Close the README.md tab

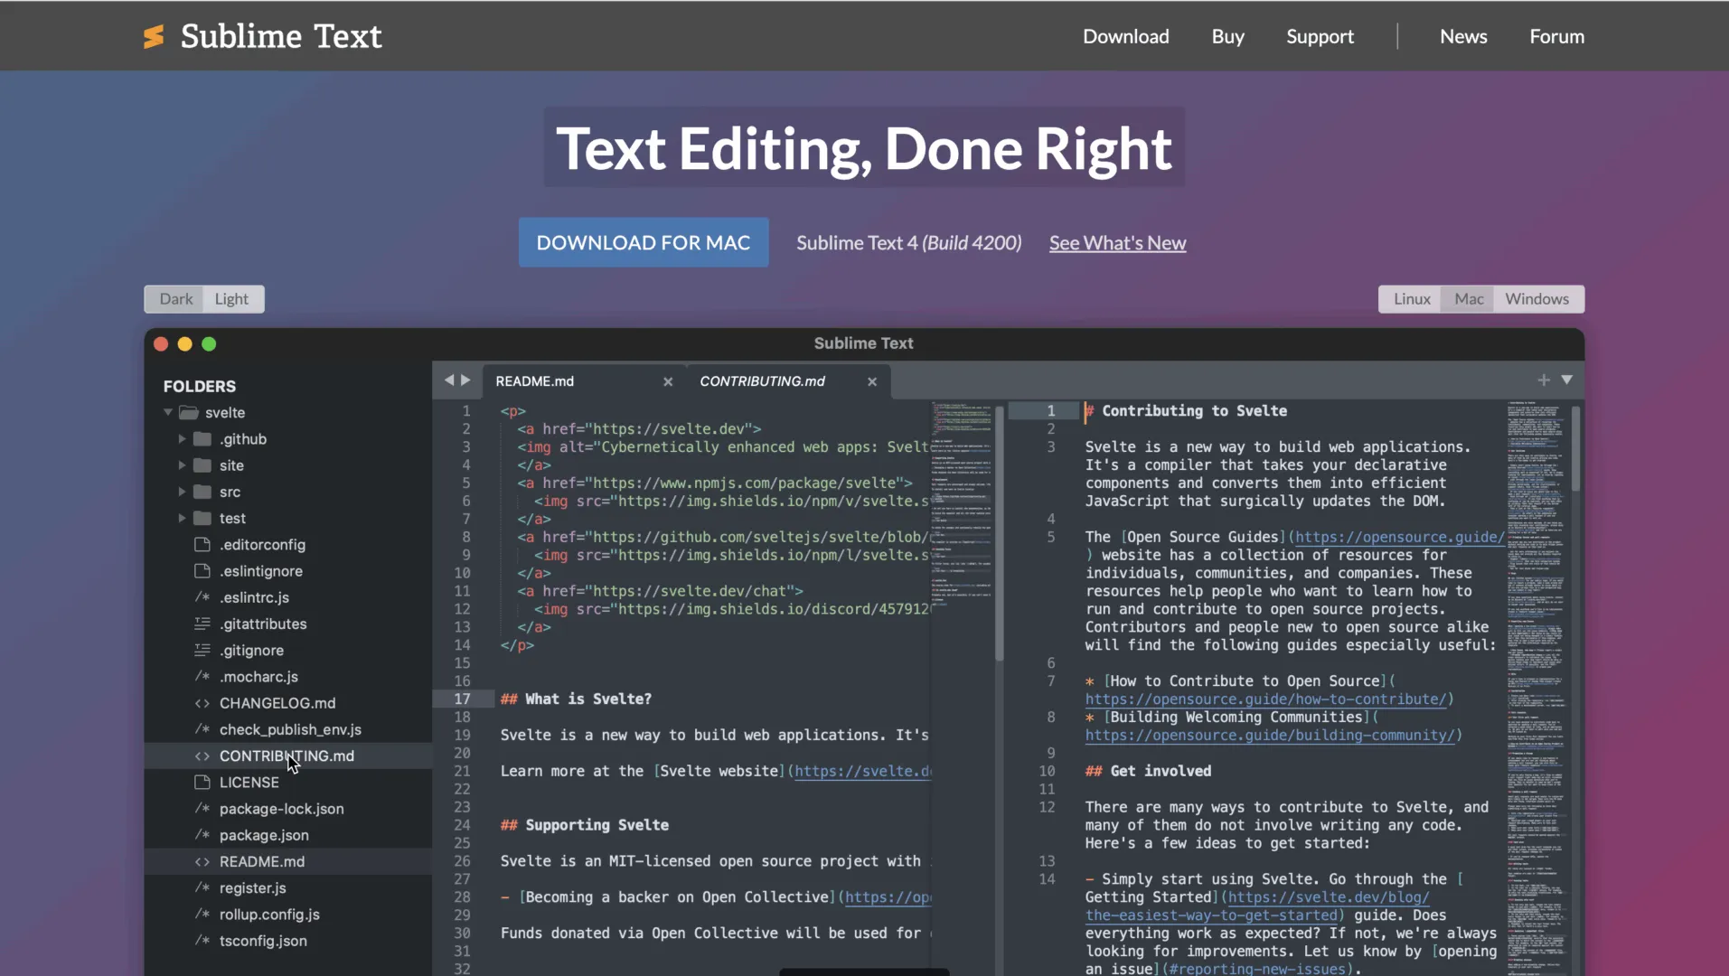(668, 381)
